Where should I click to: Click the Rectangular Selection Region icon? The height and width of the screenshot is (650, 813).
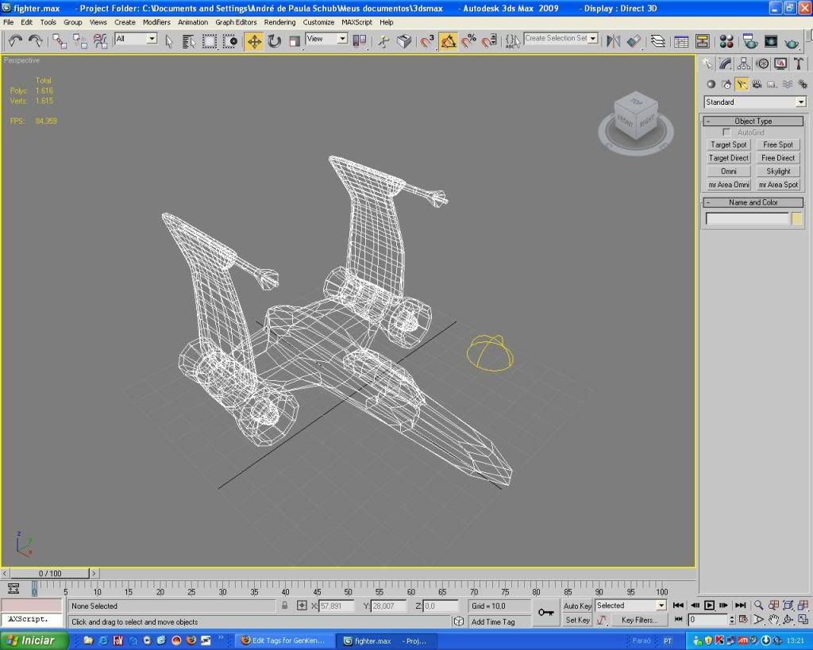(x=210, y=41)
